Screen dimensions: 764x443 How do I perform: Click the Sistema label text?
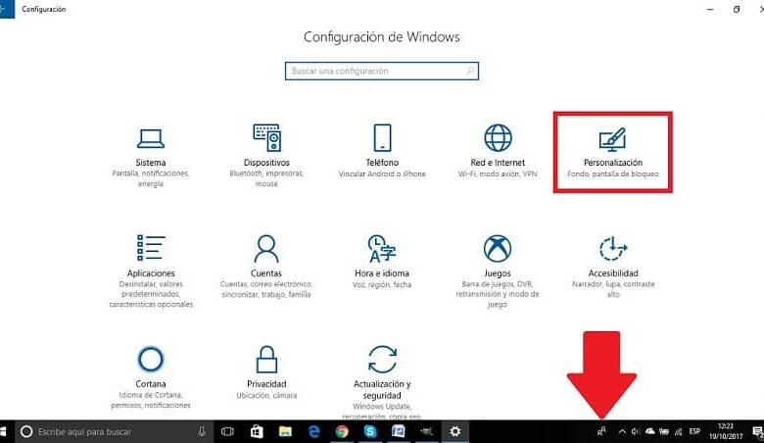pos(151,163)
